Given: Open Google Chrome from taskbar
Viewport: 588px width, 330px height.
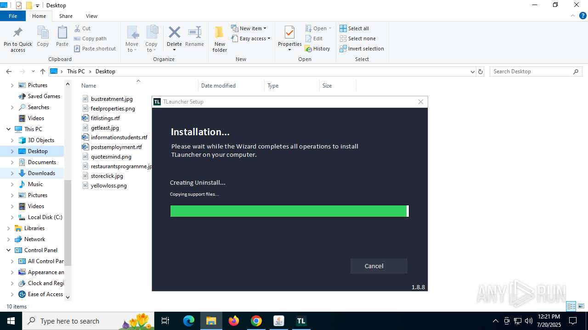Looking at the screenshot, I should point(256,321).
